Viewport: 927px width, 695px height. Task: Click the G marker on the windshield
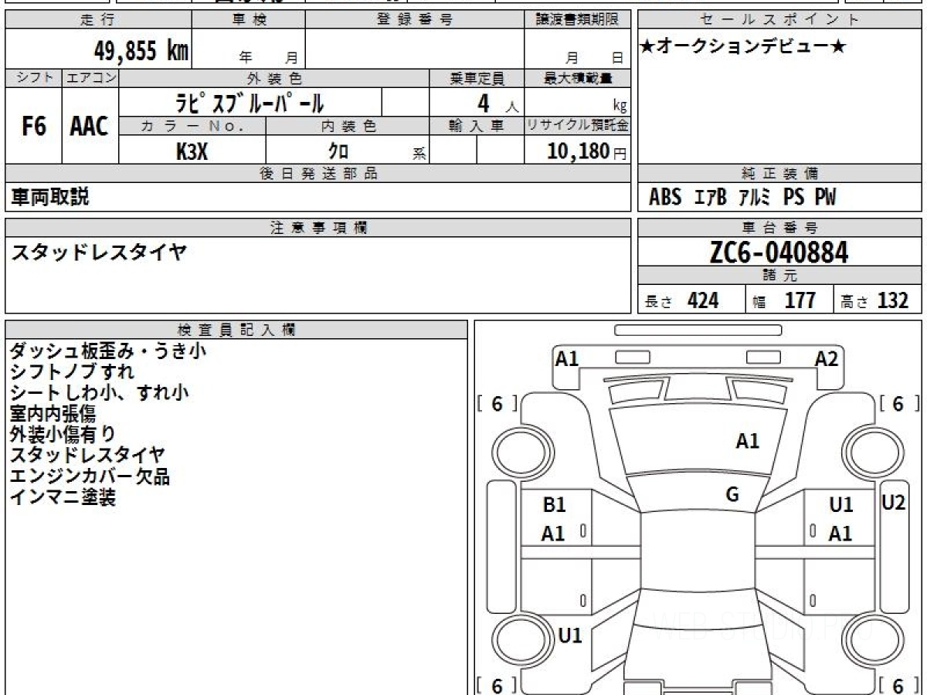(x=732, y=495)
